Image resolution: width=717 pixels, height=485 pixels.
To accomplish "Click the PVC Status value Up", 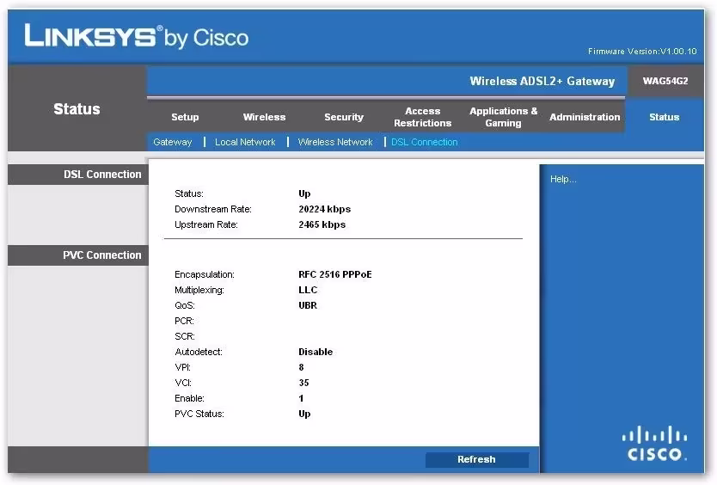I will 304,414.
